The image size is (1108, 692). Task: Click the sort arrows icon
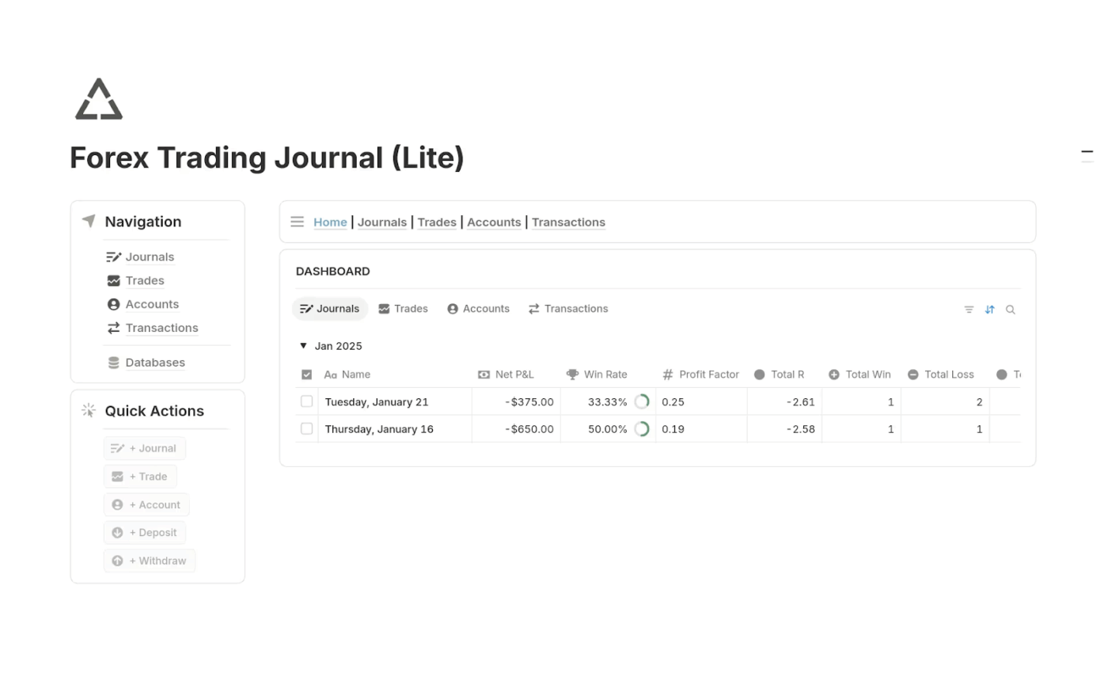coord(989,310)
